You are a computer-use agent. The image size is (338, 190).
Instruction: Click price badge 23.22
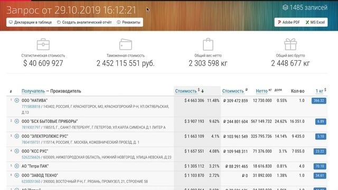[320, 151]
